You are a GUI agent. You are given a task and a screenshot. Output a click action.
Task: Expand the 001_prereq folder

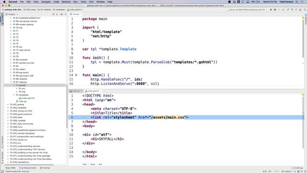(x=8, y=105)
